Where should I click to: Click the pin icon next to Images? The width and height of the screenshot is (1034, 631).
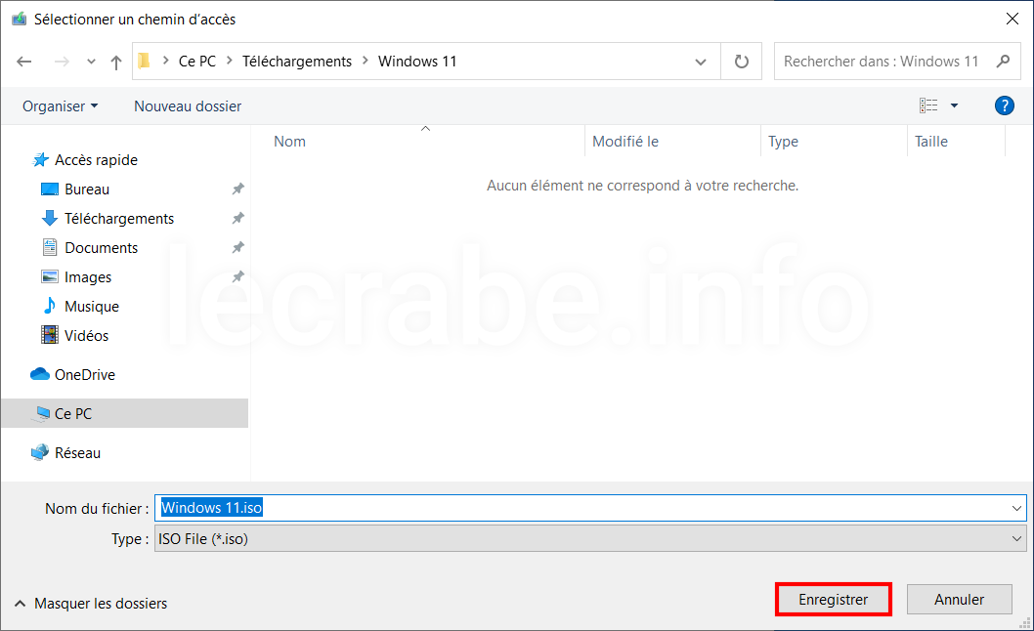[238, 277]
